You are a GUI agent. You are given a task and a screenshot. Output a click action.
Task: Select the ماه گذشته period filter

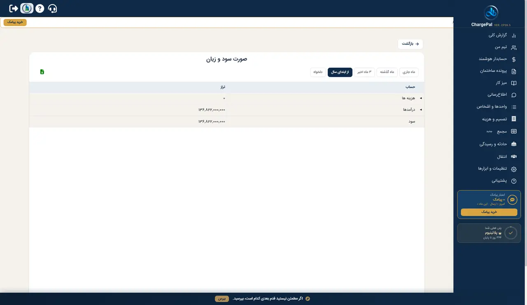click(x=387, y=72)
